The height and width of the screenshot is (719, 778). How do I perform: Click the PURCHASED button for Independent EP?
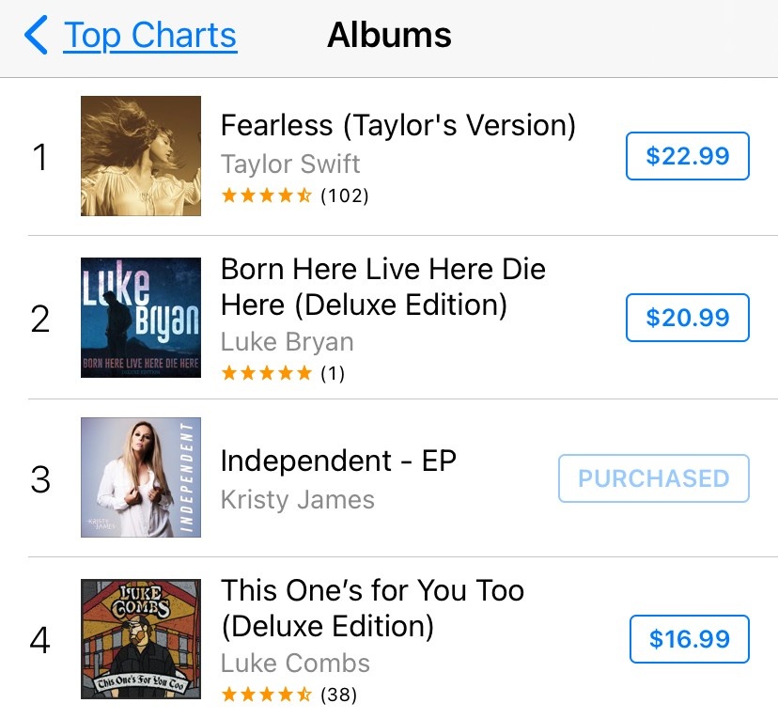[653, 478]
